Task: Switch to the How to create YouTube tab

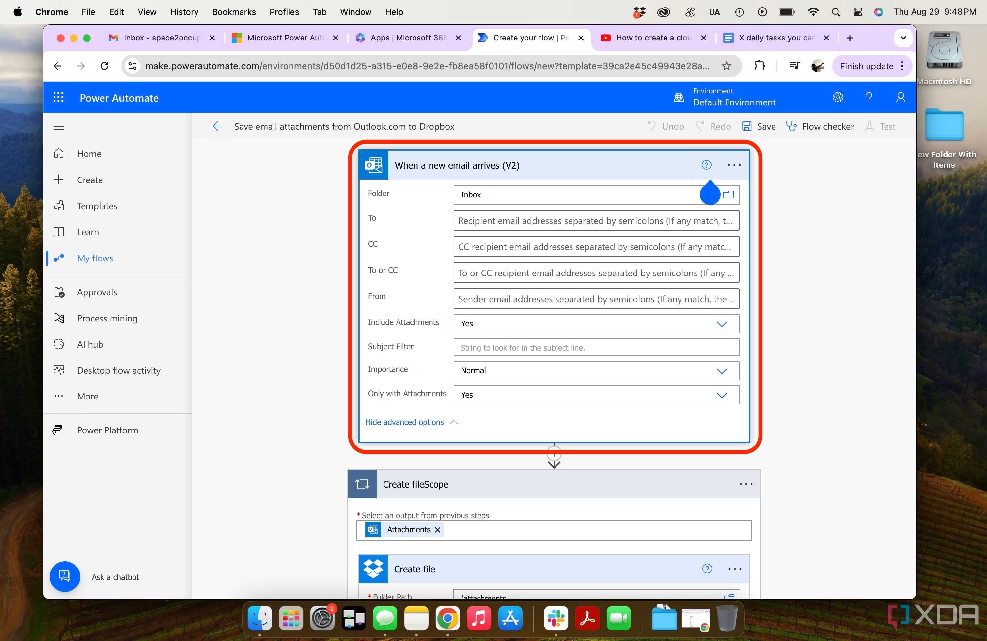Action: click(x=653, y=38)
